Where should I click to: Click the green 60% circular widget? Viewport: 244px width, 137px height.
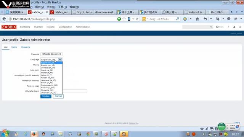tap(222, 127)
